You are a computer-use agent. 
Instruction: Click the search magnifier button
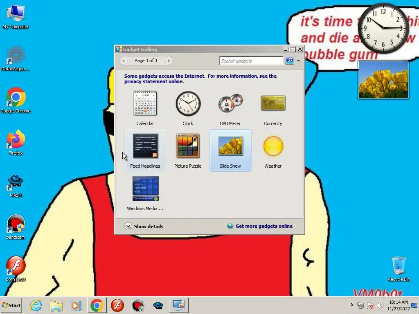click(290, 61)
